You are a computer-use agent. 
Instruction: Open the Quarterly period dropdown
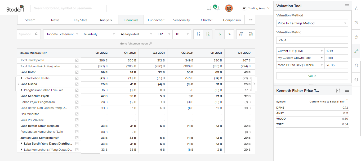[99, 34]
